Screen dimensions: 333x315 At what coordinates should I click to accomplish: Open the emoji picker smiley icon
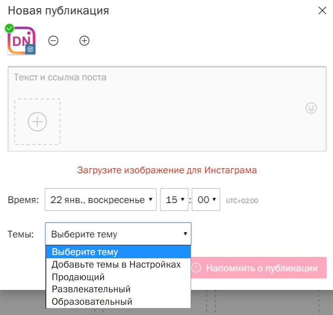point(311,108)
